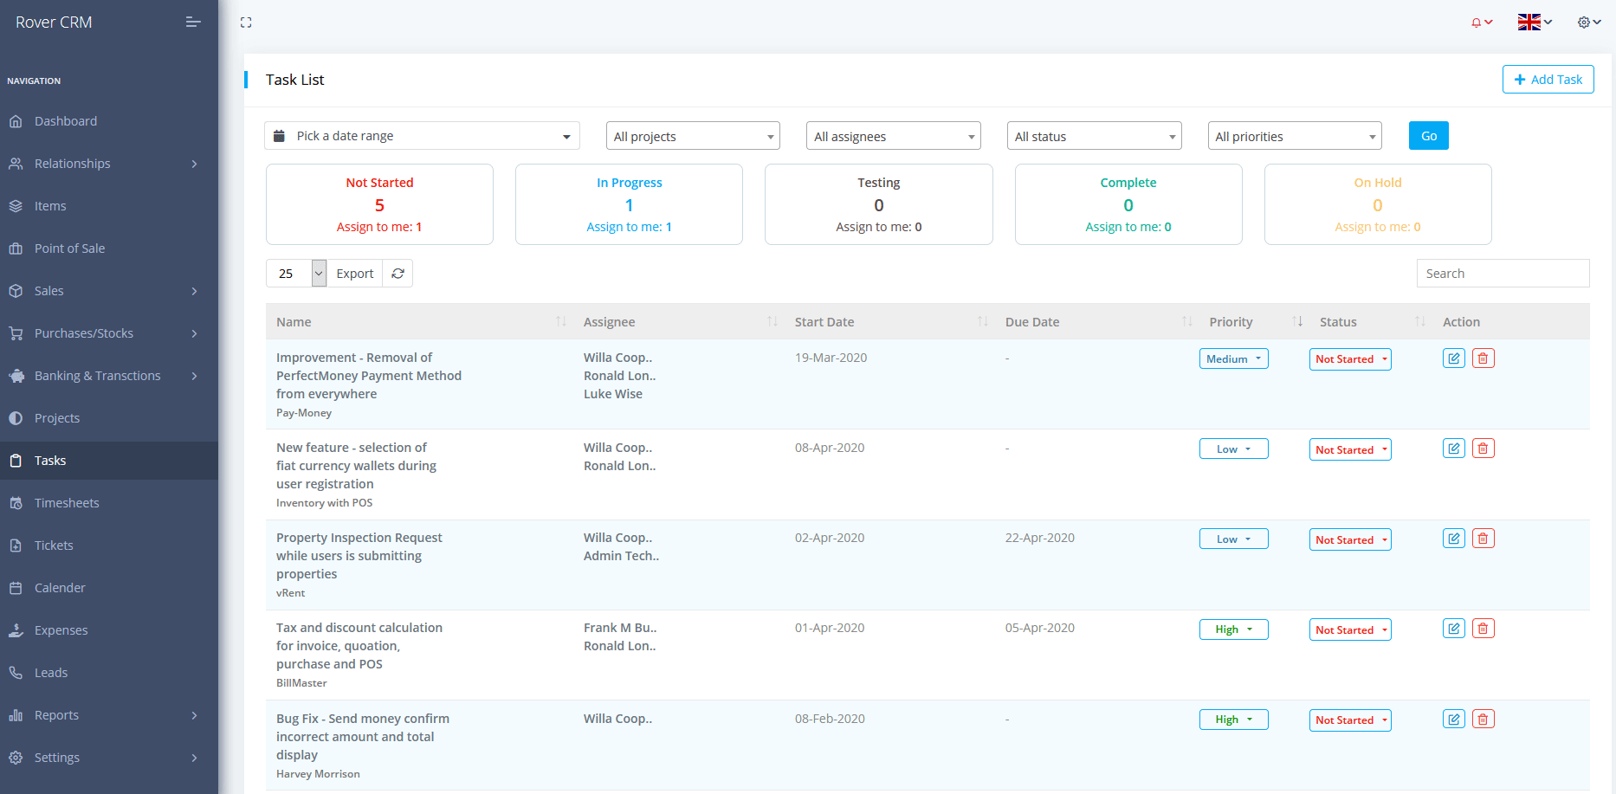Open the All assignees dropdown filter
This screenshot has height=794, width=1616.
[893, 136]
